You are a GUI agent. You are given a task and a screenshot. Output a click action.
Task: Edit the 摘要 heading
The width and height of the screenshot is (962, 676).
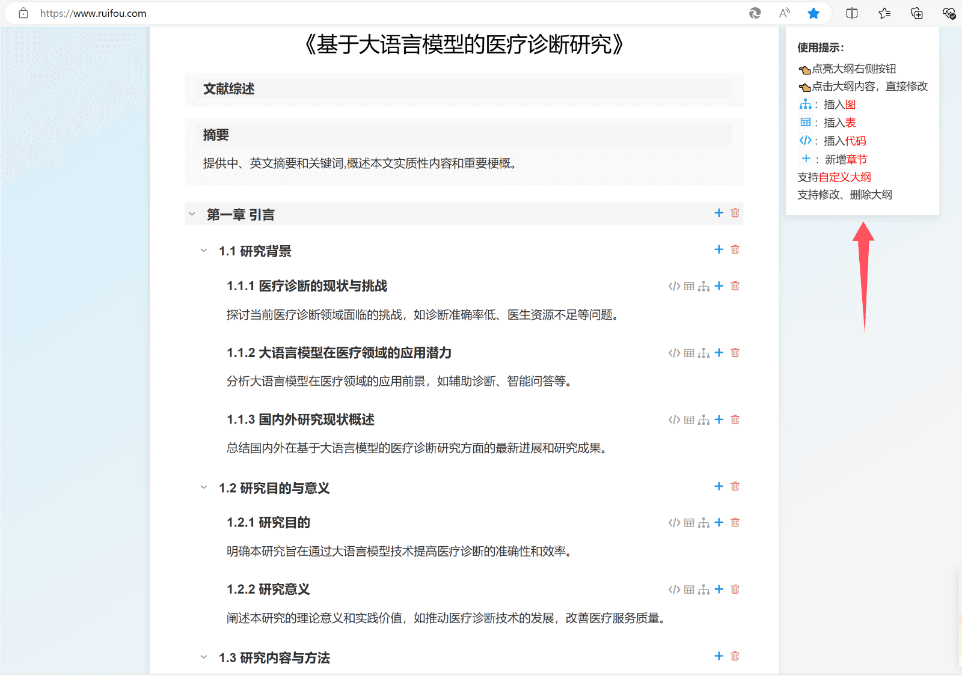point(216,135)
